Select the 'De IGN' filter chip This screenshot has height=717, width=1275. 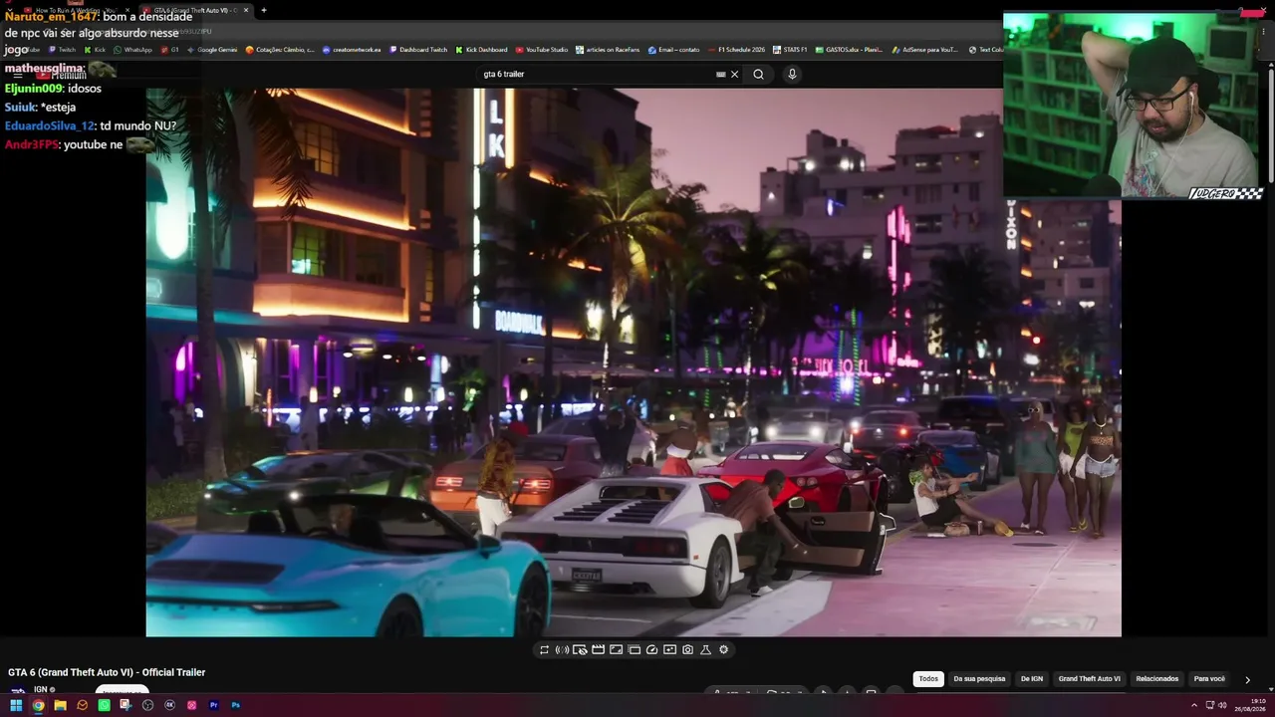click(1032, 679)
